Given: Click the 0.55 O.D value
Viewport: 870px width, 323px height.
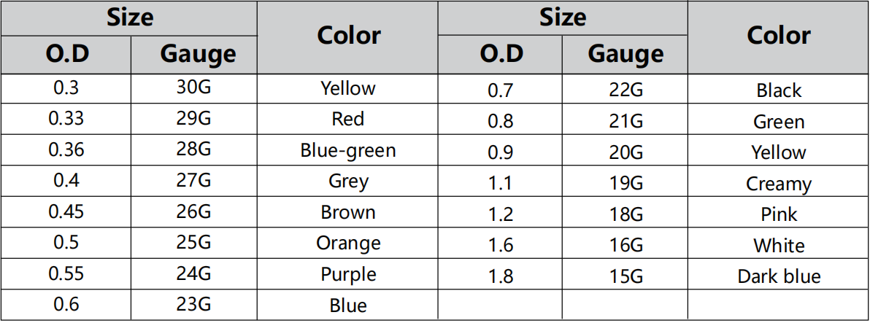Looking at the screenshot, I should [x=66, y=274].
